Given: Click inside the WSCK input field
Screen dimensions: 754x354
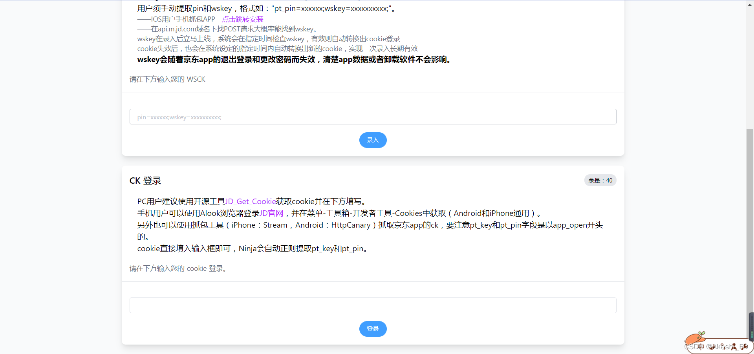Looking at the screenshot, I should click(x=372, y=117).
